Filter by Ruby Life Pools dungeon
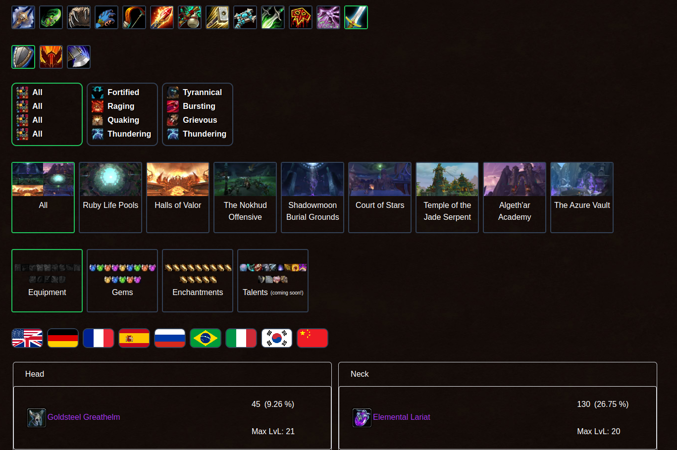Screen dimensions: 677x450 click(110, 198)
